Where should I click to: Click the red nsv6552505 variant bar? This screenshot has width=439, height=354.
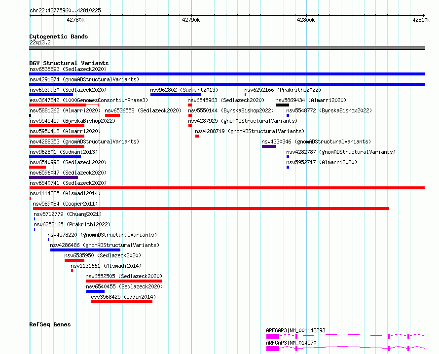(124, 281)
